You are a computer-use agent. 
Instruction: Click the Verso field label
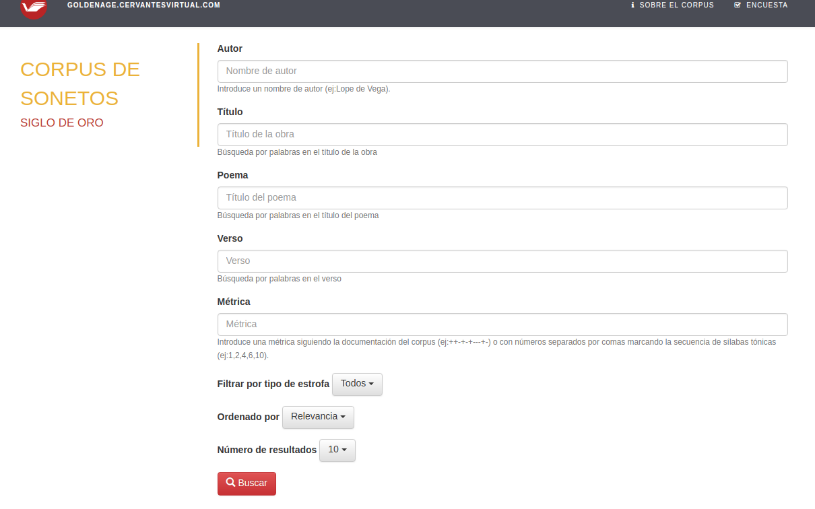point(230,238)
